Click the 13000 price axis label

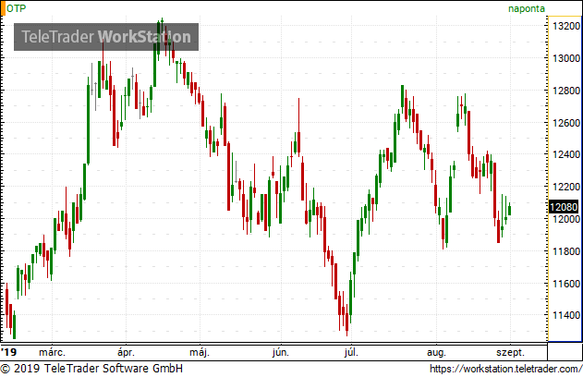pyautogui.click(x=566, y=58)
